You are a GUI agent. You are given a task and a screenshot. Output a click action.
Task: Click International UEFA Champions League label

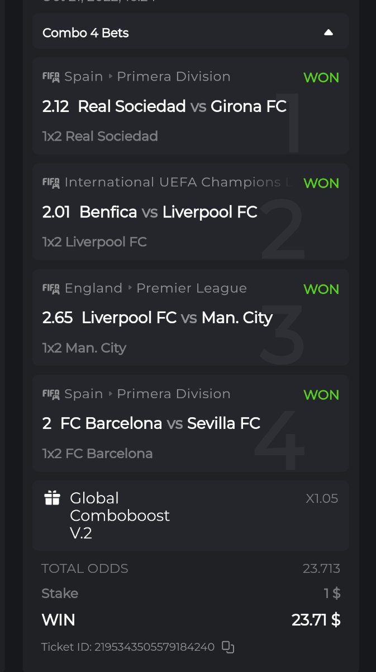click(180, 183)
